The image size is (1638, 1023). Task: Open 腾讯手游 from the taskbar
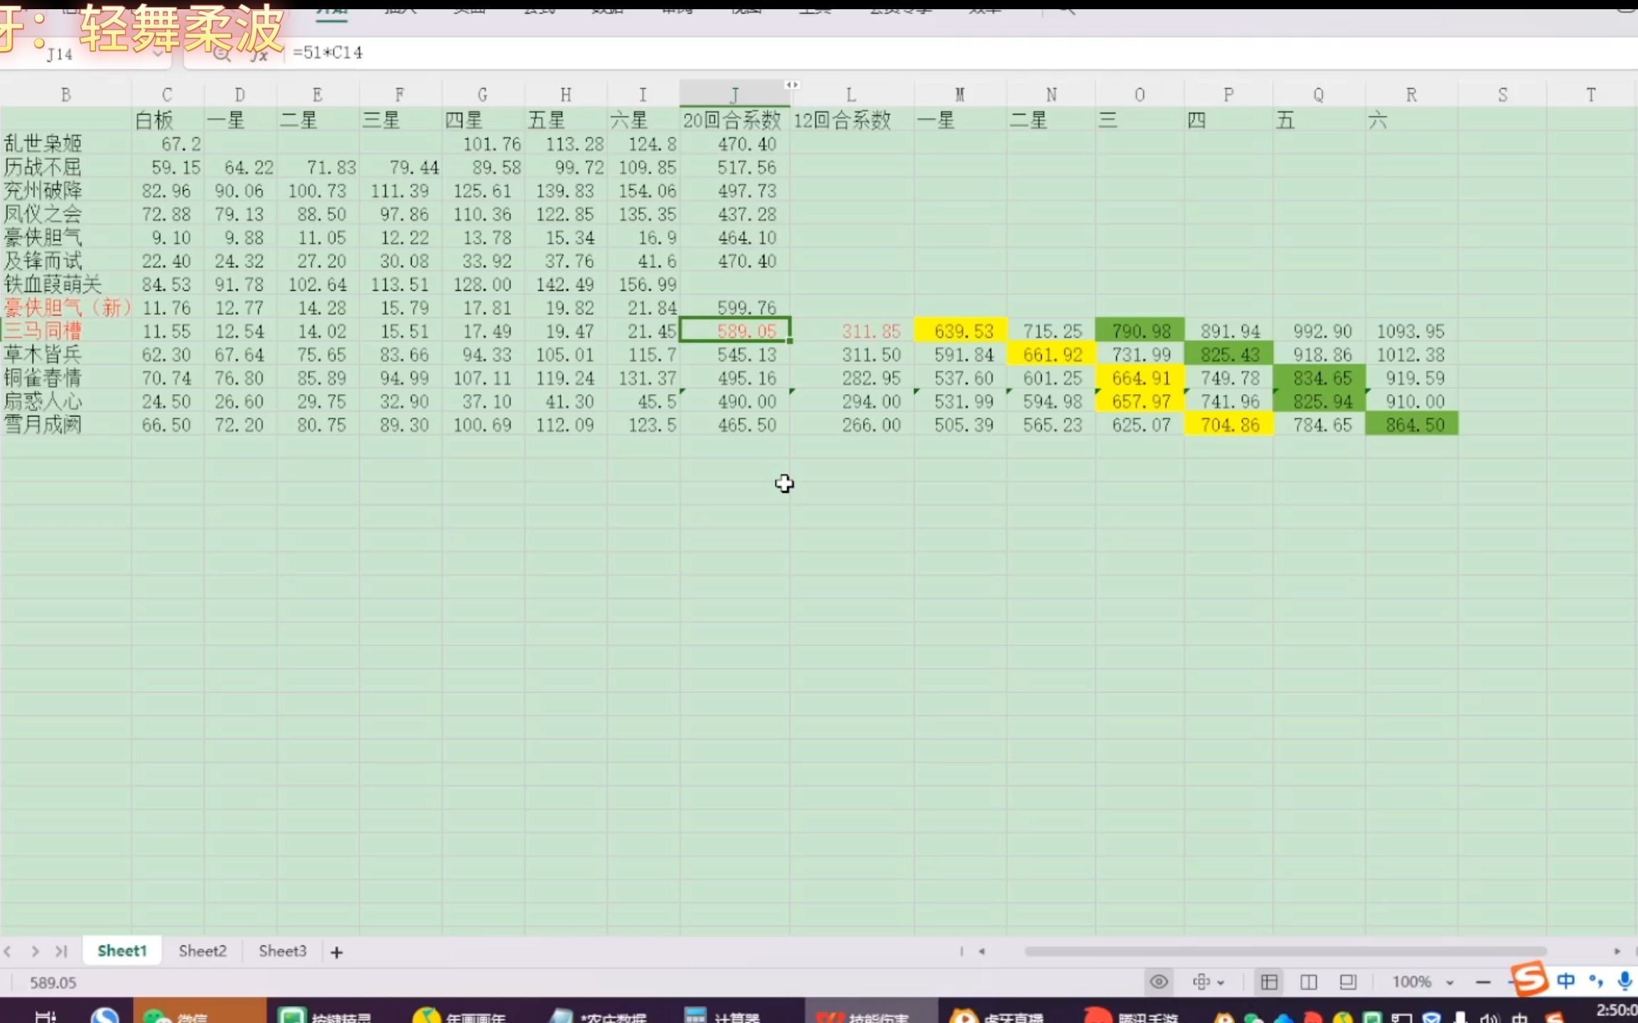(1132, 1014)
